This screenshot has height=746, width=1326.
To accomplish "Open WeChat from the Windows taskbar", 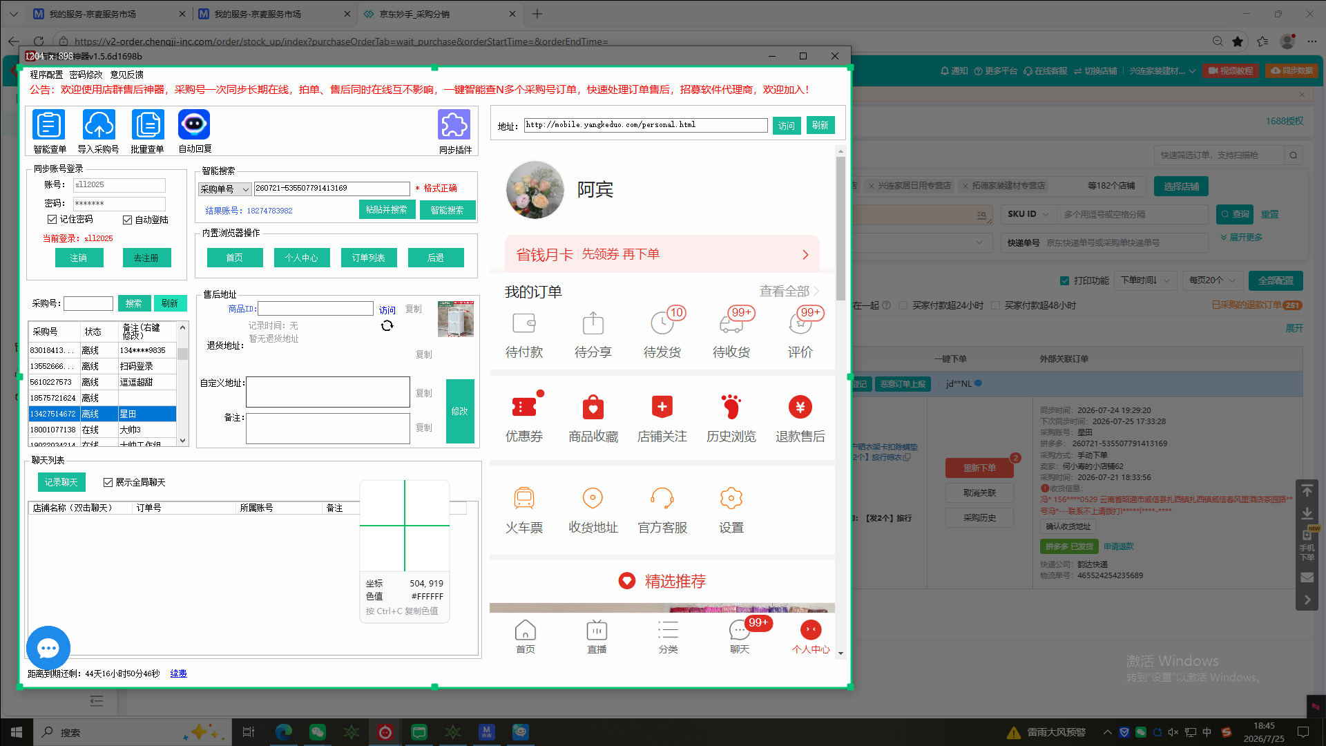I will tap(318, 732).
